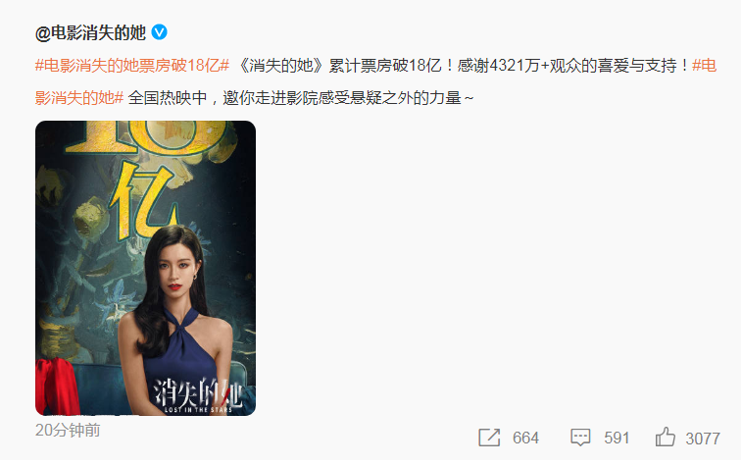Like the post with the thumbs-up icon
Screen dimensions: 741x465
[x=665, y=438]
